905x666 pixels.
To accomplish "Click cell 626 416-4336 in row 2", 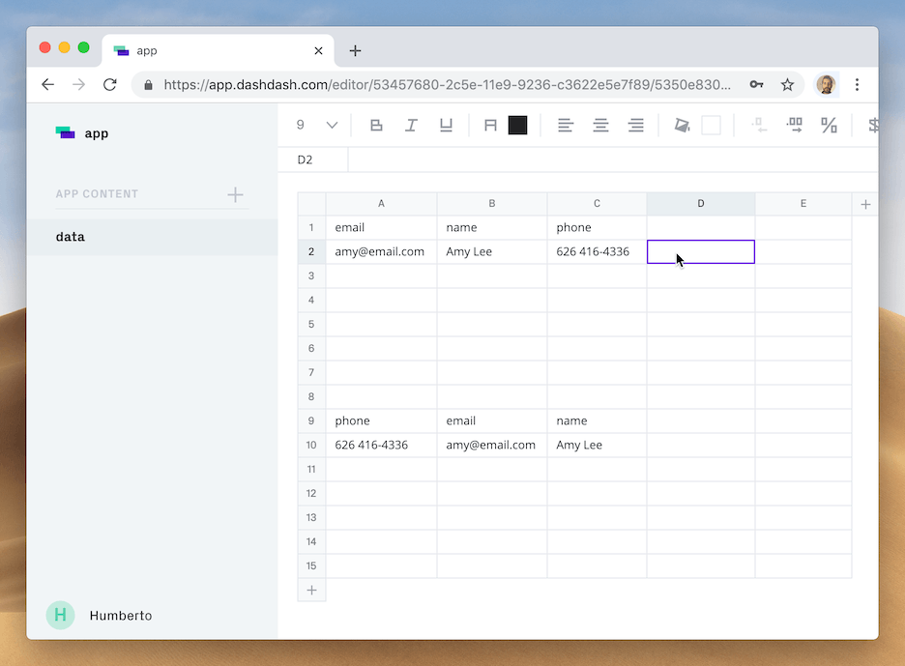I will pyautogui.click(x=597, y=251).
